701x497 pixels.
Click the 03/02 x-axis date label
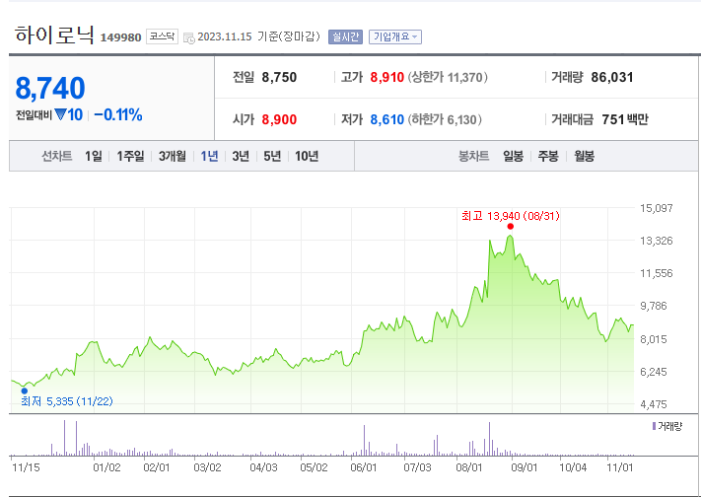point(207,468)
